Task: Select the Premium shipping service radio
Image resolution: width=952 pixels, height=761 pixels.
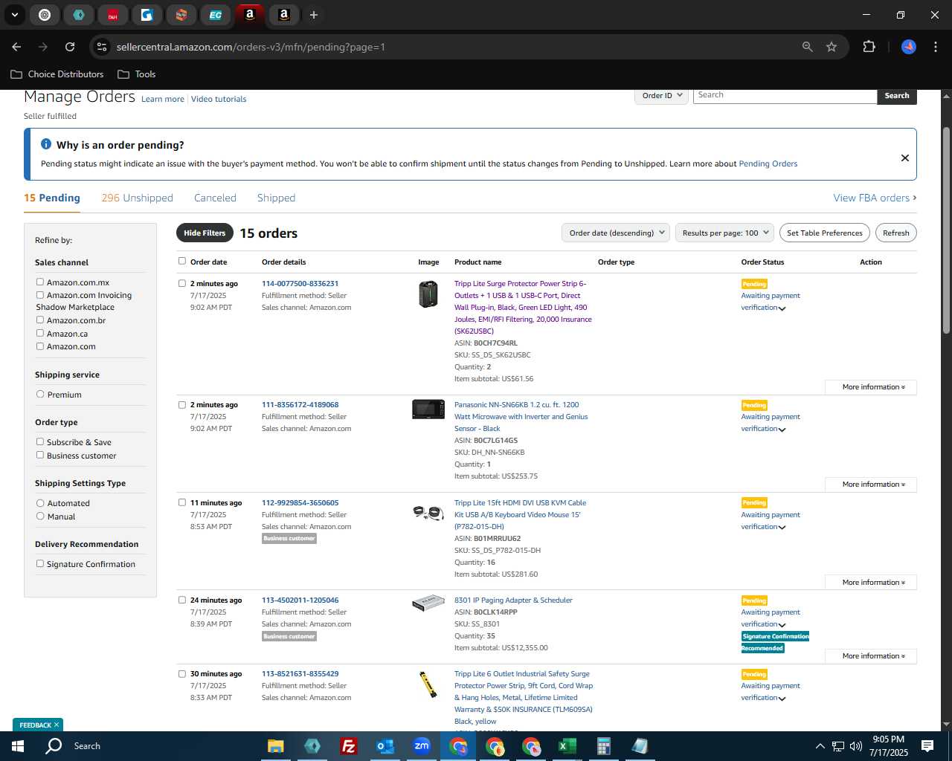Action: (40, 394)
